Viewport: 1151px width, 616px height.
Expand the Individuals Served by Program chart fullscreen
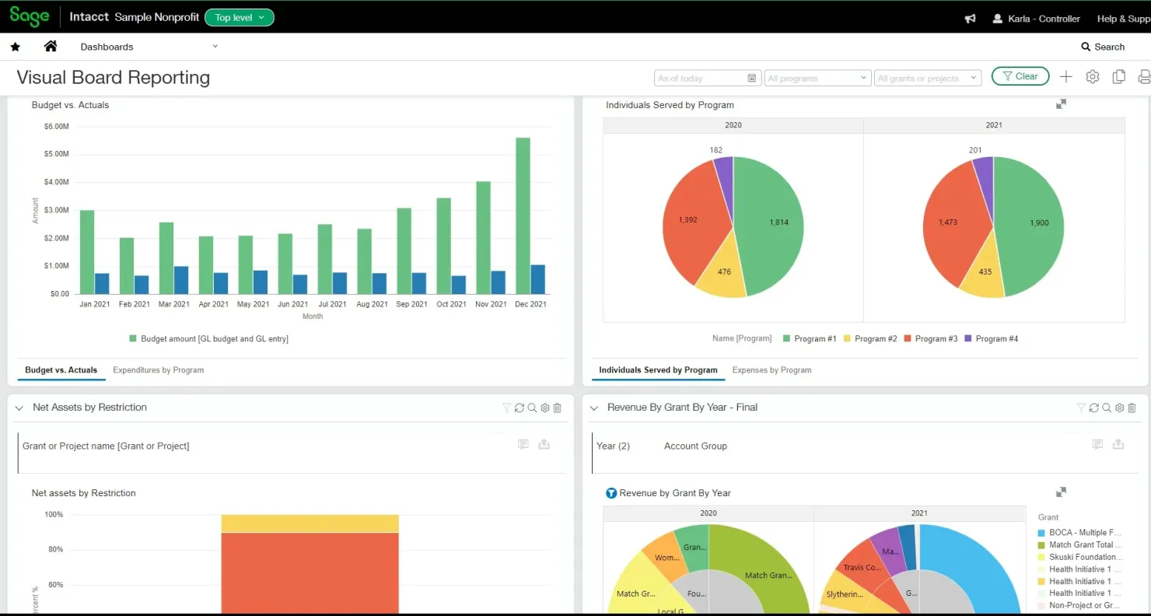(1061, 104)
